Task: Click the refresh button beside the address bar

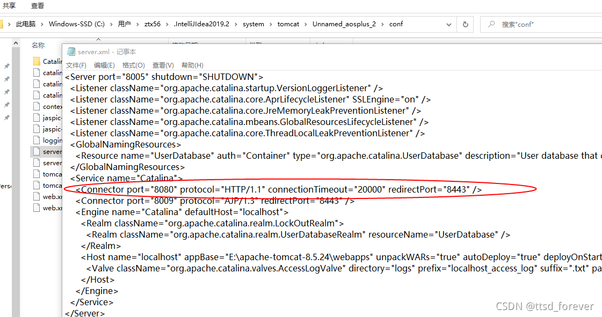Action: (465, 24)
